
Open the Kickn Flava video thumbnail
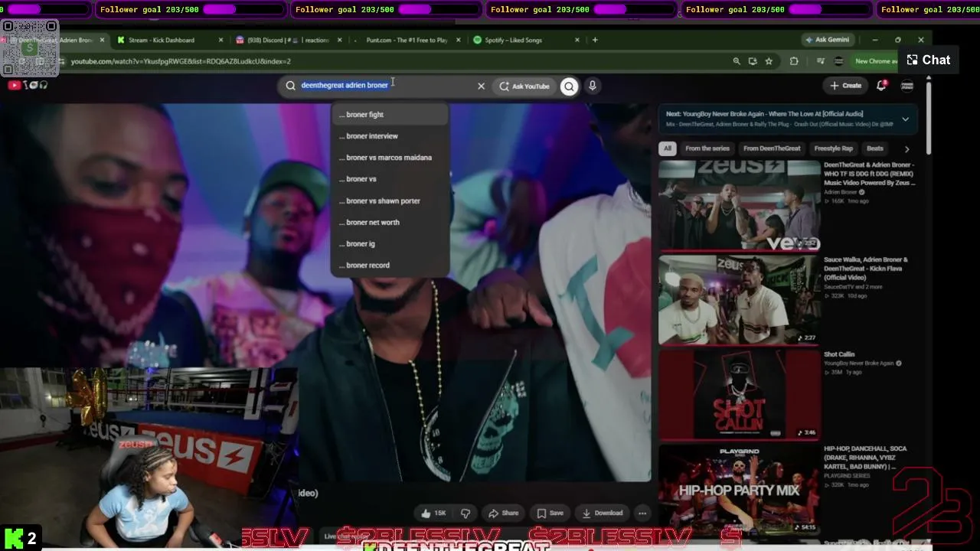[x=740, y=300]
